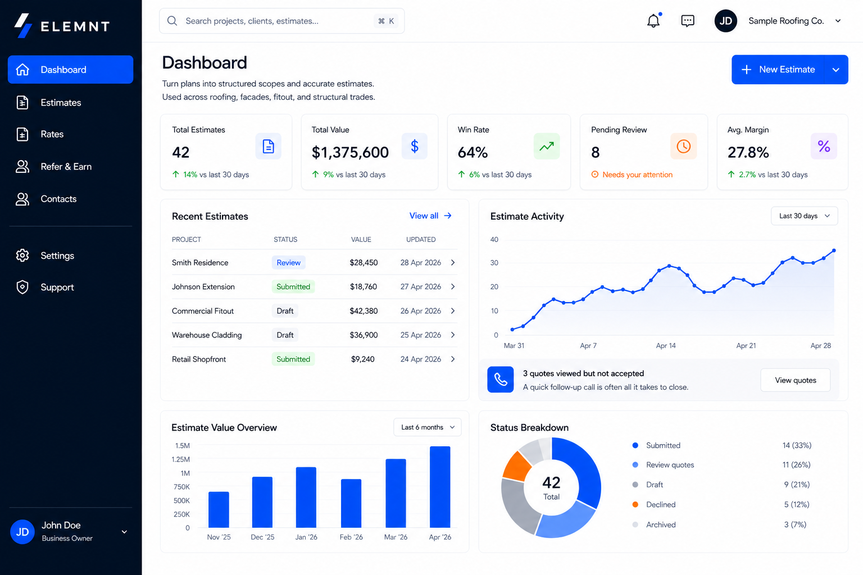This screenshot has width=863, height=575.
Task: Open the Settings gear icon
Action: point(22,255)
